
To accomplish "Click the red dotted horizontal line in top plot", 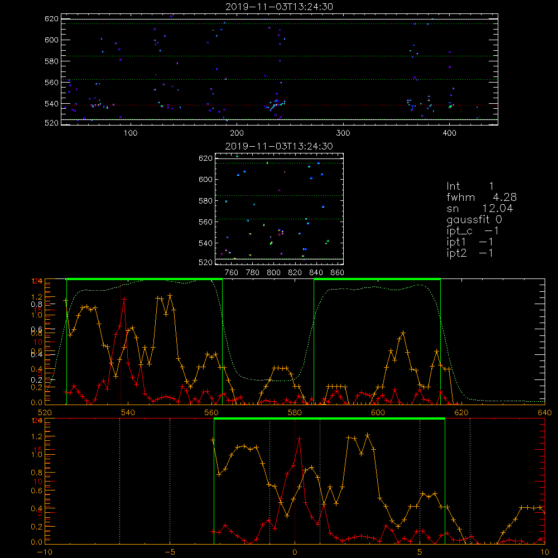I will pyautogui.click(x=280, y=105).
